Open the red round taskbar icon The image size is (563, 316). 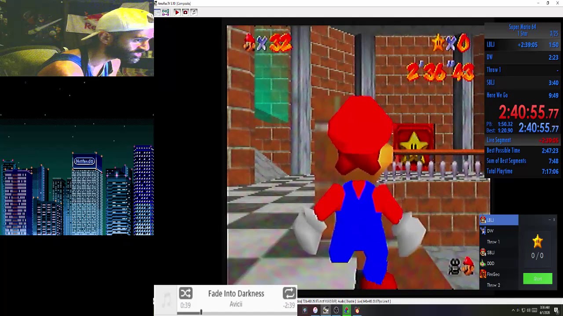click(x=357, y=311)
